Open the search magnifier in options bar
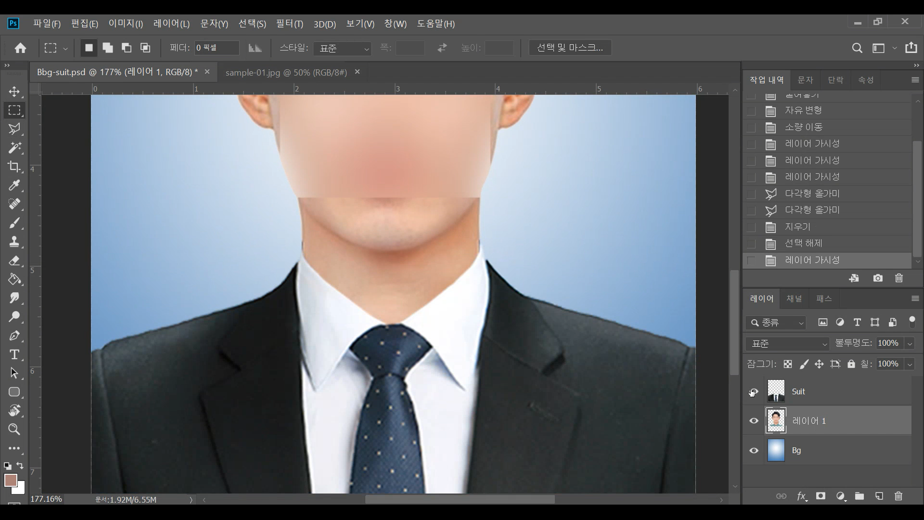924x520 pixels. tap(857, 48)
